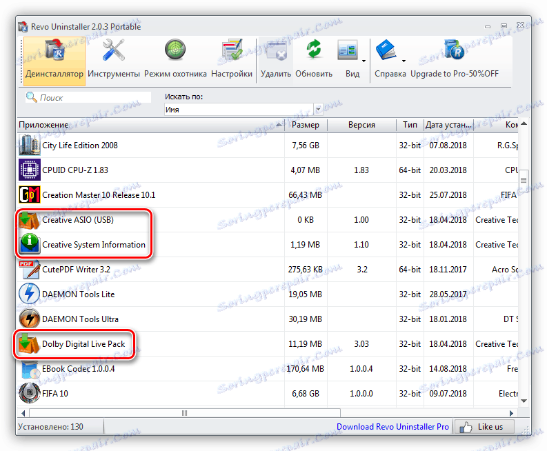
Task: Click the horizontal scrollbar left arrow
Action: tap(23, 413)
